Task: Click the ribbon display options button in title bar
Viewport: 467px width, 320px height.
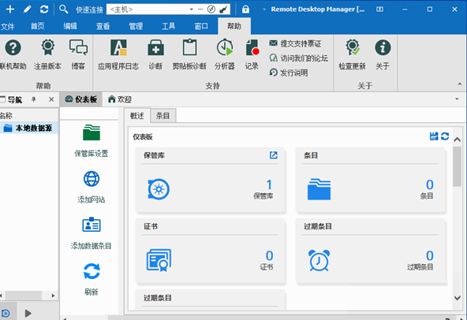Action: (379, 9)
